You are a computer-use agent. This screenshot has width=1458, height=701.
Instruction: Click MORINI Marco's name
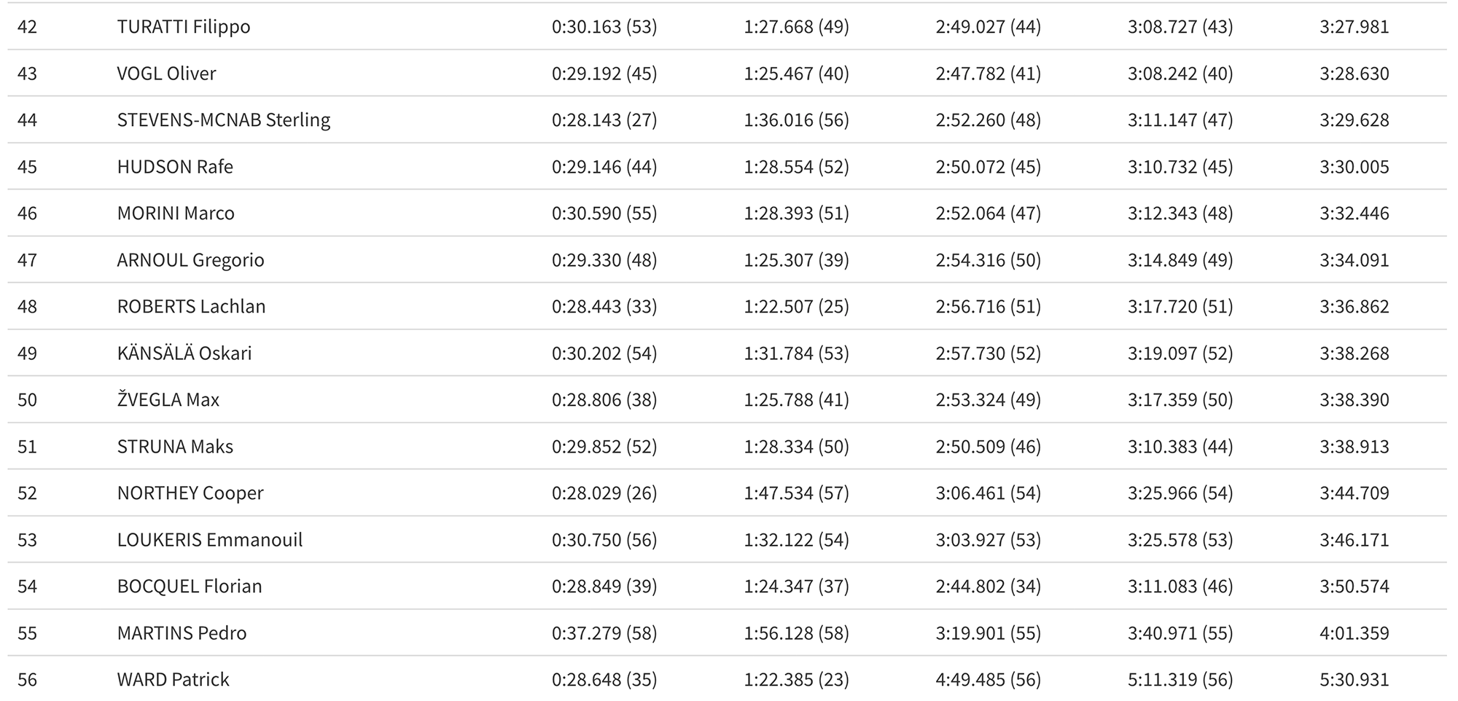click(x=176, y=214)
